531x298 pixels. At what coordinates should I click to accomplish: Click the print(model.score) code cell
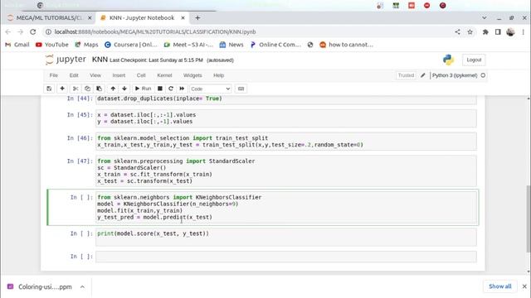tap(285, 237)
